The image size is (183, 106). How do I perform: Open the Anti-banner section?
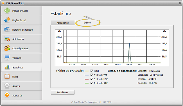22,39
